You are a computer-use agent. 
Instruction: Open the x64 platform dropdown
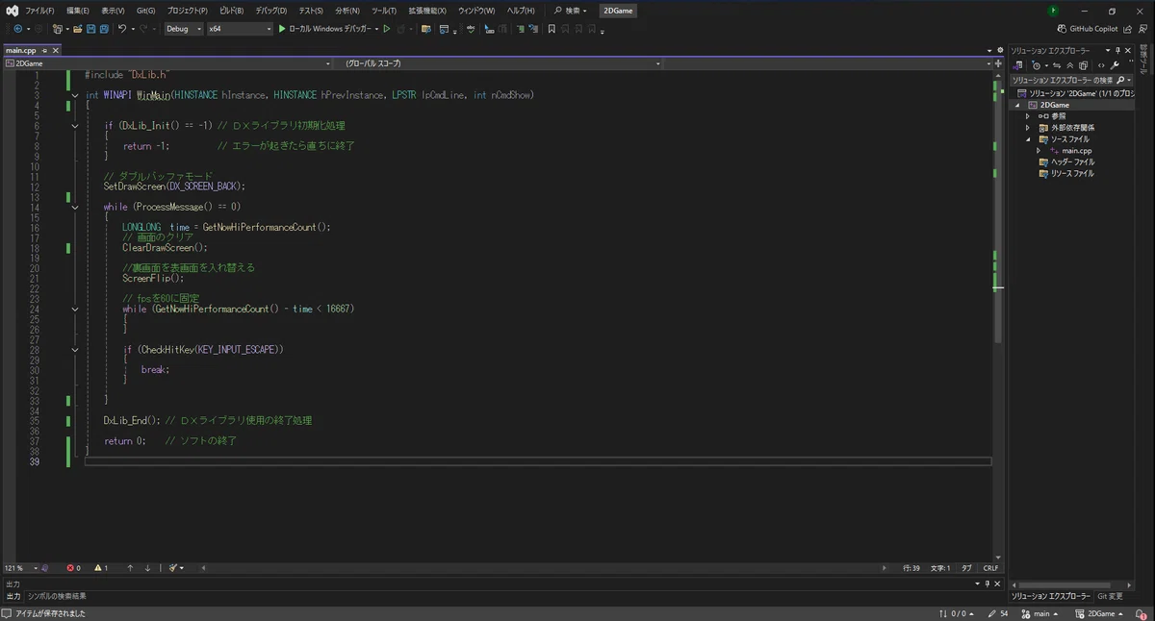pyautogui.click(x=240, y=29)
